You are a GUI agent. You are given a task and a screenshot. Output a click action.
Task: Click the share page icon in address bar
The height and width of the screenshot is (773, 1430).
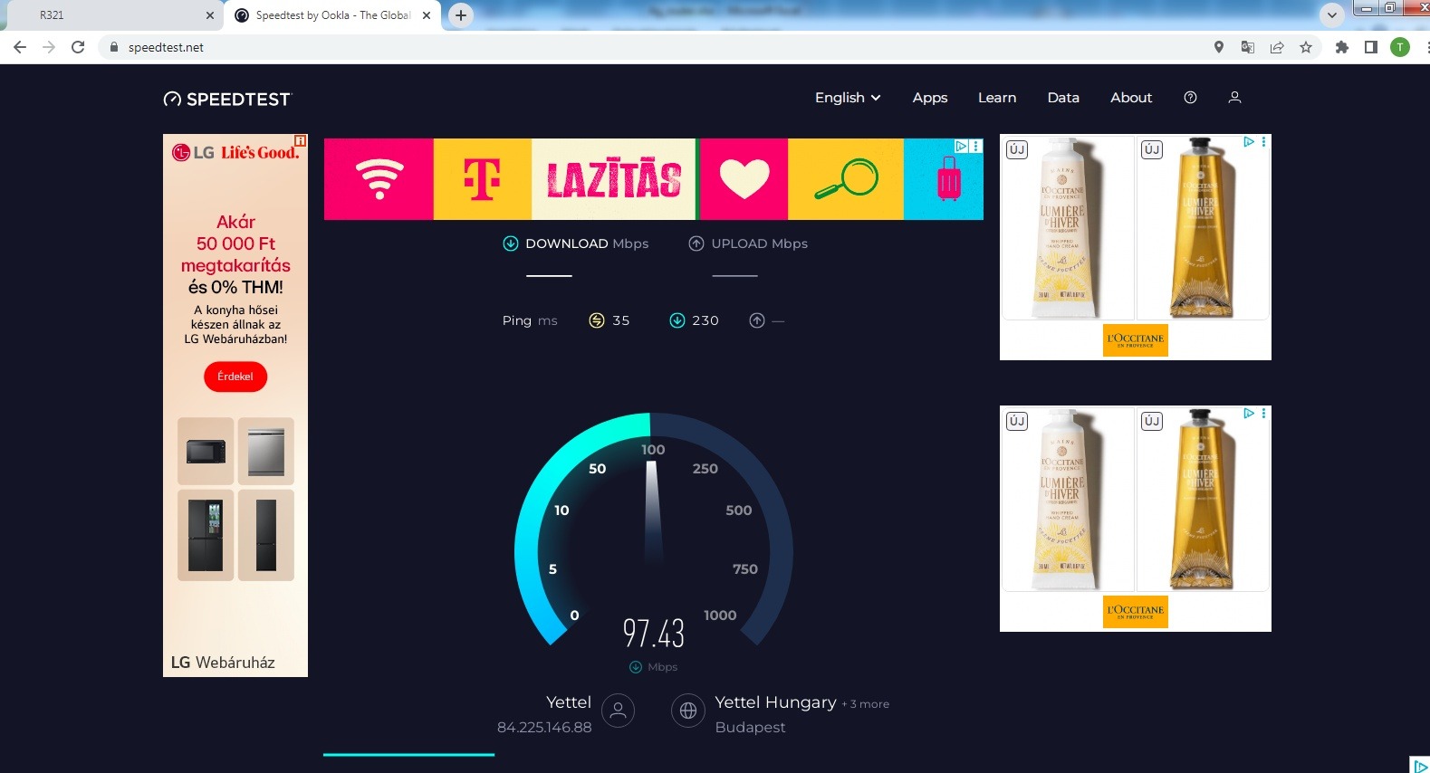click(x=1277, y=47)
